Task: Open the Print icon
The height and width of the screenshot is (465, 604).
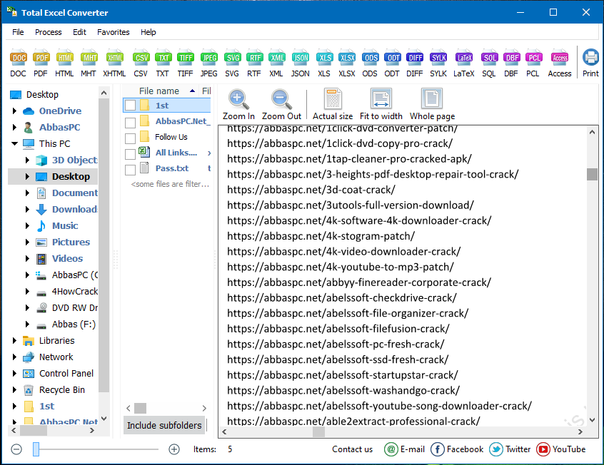Action: click(x=590, y=63)
